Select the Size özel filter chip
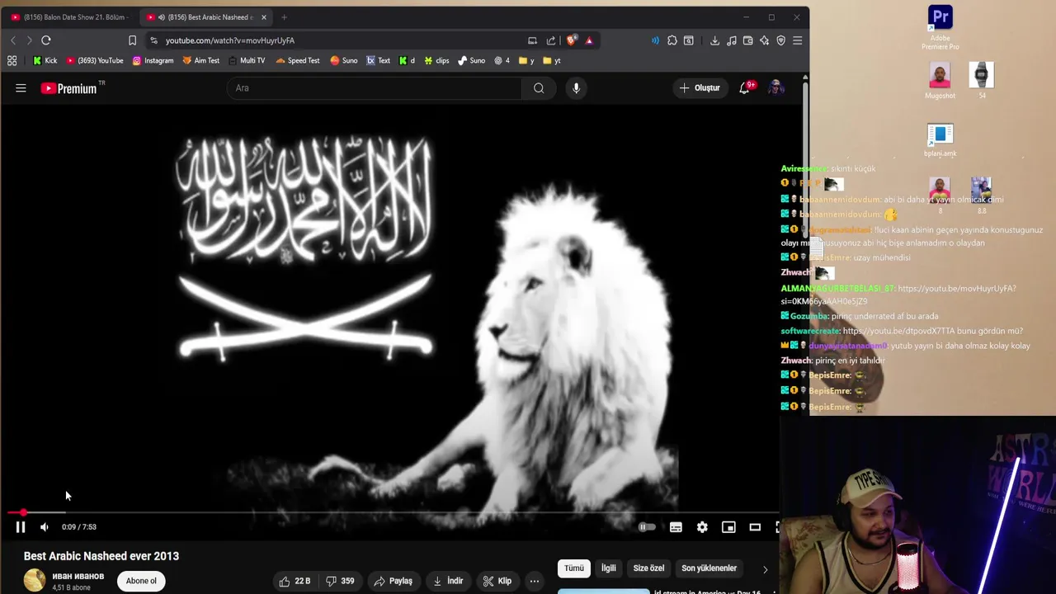This screenshot has width=1056, height=594. (x=648, y=568)
